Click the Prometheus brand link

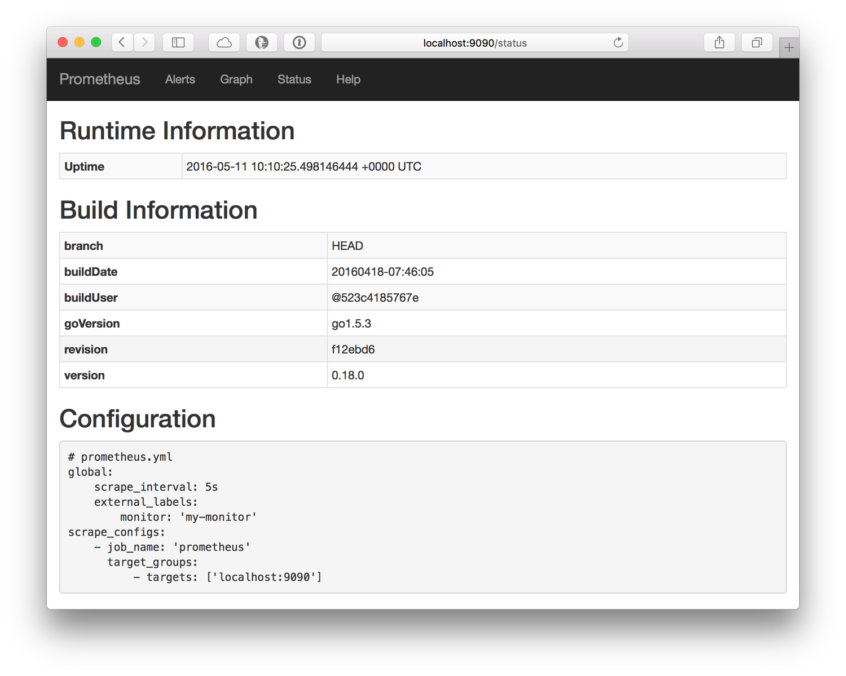tap(100, 79)
